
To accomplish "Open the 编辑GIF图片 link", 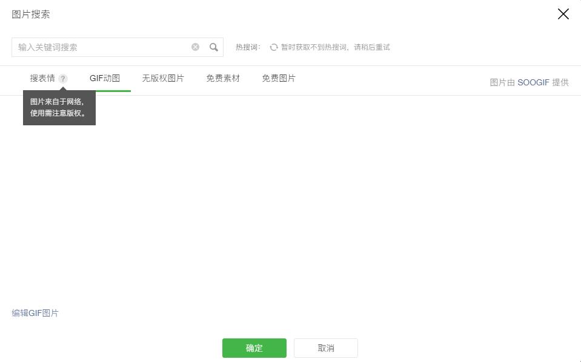I will coord(35,312).
